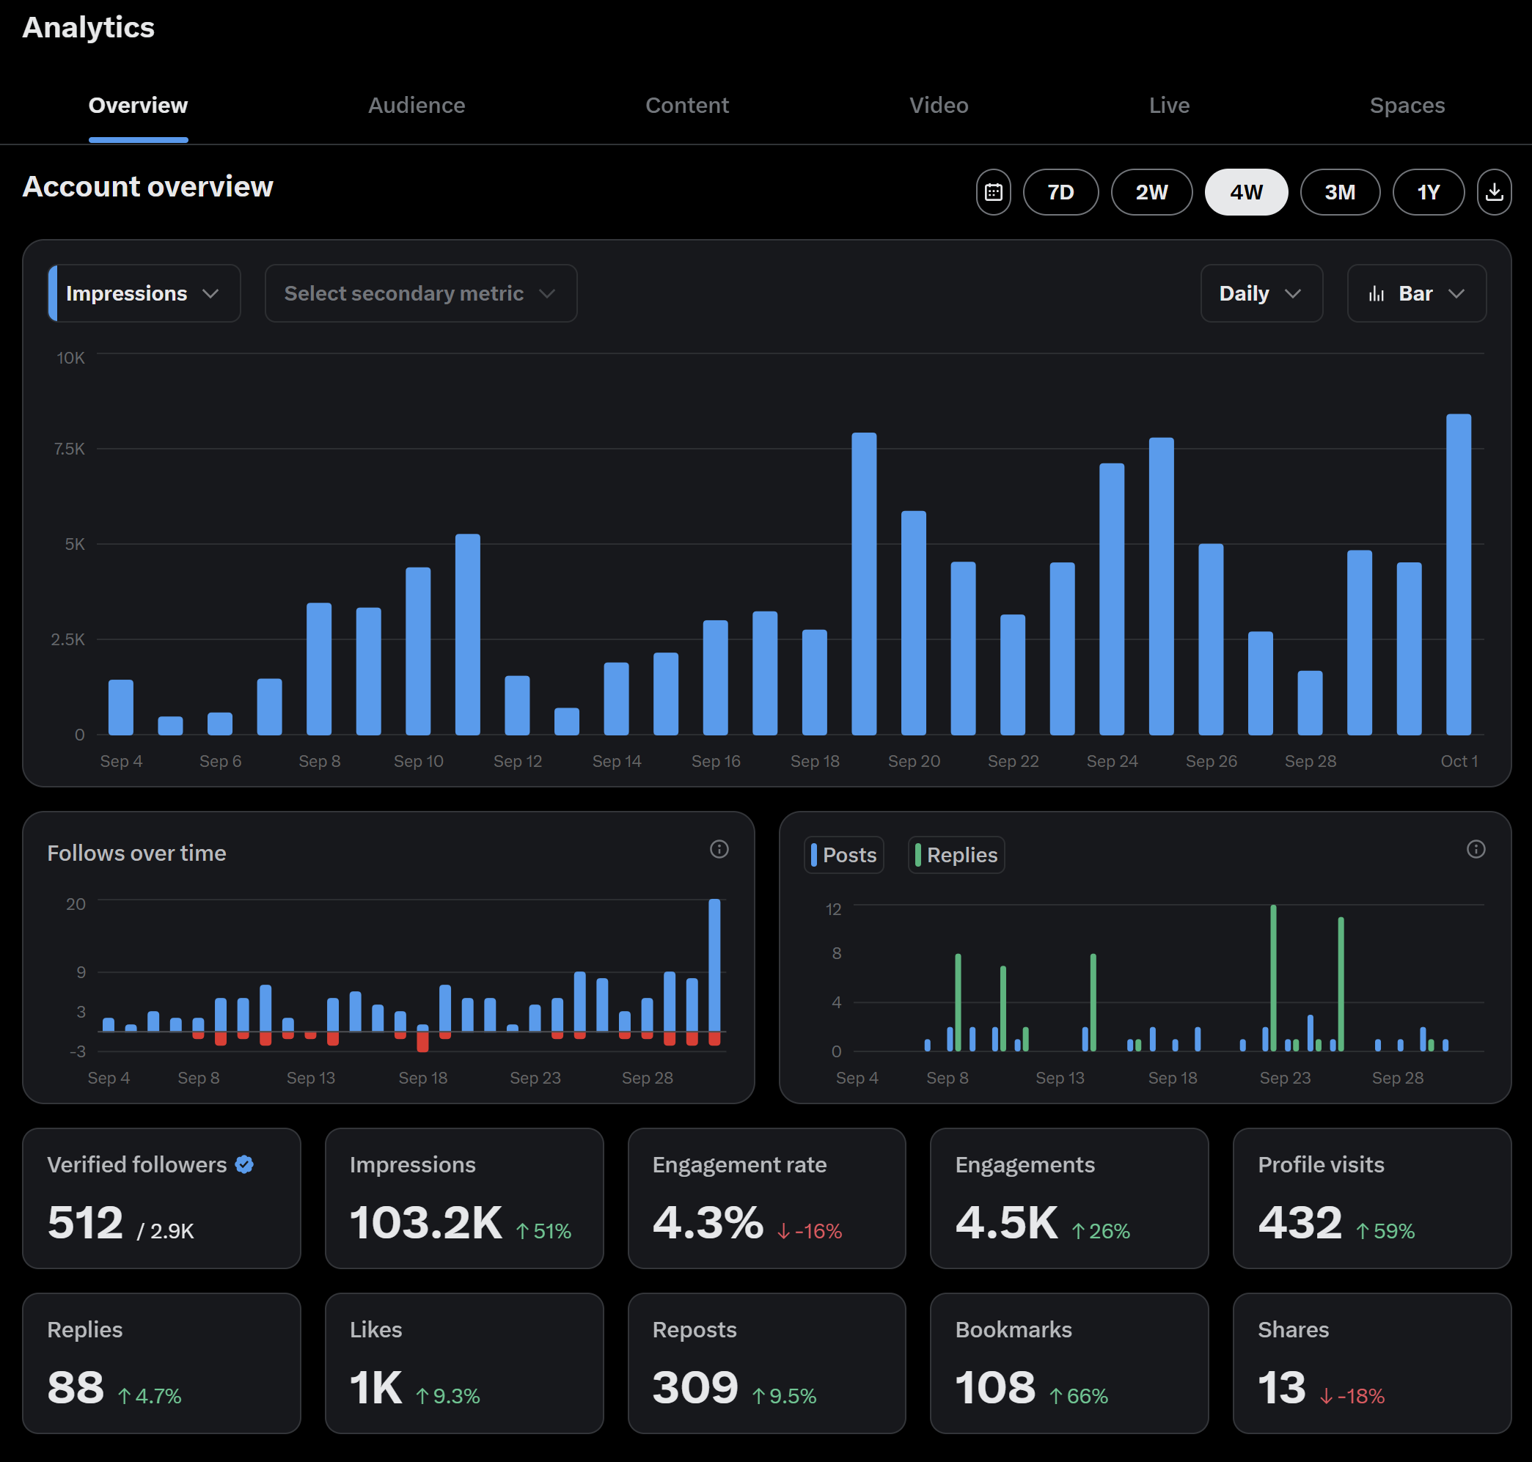Open the custom date range calendar icon
1532x1462 pixels.
point(992,191)
